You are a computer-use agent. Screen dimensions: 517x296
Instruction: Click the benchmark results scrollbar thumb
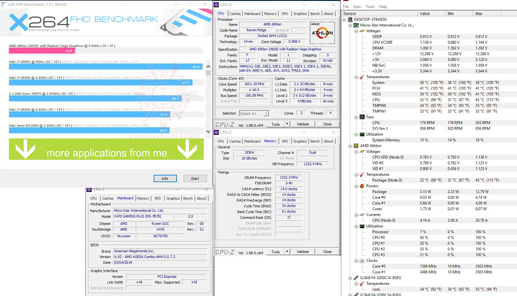tap(208, 73)
